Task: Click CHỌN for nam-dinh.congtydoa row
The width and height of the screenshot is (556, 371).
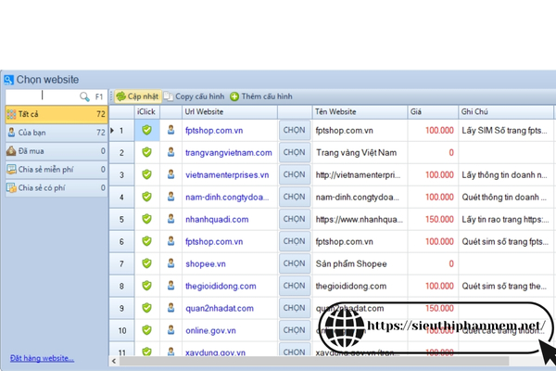Action: (295, 197)
